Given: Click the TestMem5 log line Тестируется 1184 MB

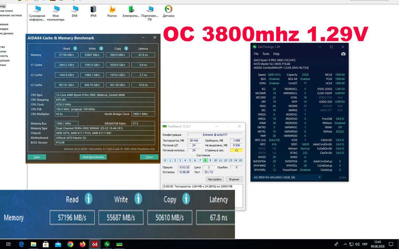Looking at the screenshot, I should tap(198, 186).
